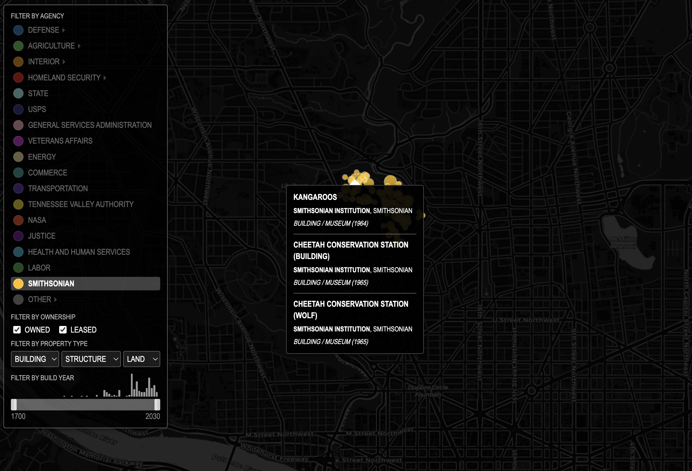Image resolution: width=692 pixels, height=471 pixels.
Task: Uncheck the Owned ownership checkbox
Action: 17,330
